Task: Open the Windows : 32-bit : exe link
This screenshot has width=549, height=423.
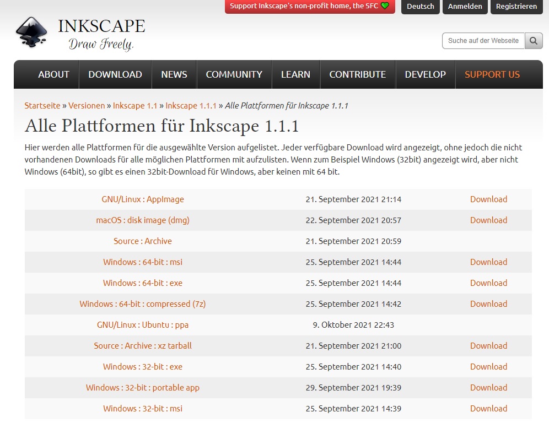Action: click(x=143, y=367)
